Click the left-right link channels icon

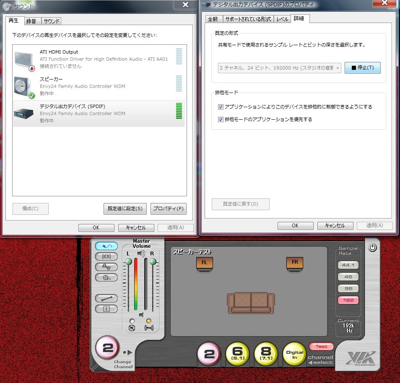pos(149,328)
